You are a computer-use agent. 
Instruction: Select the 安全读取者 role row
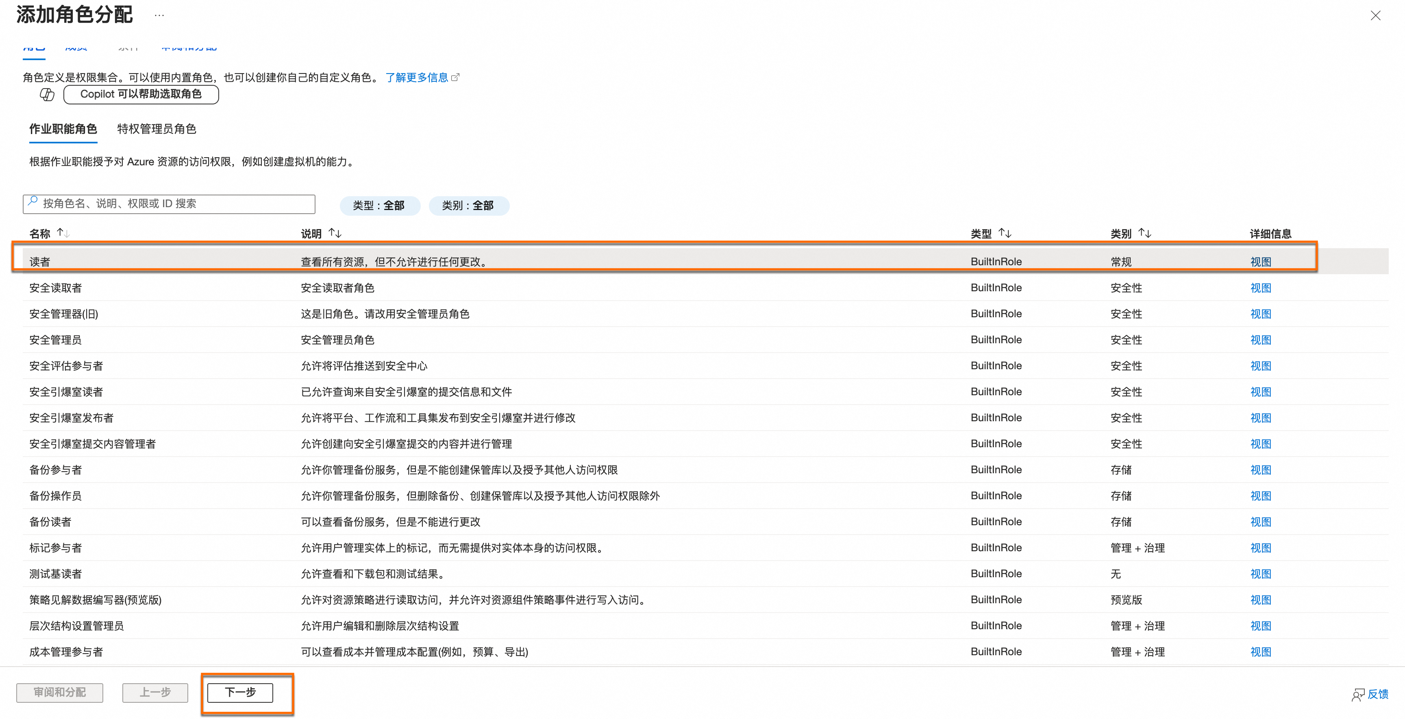56,288
